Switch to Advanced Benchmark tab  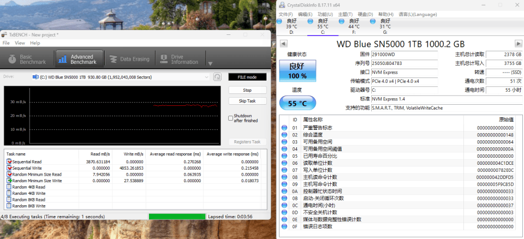(x=79, y=59)
